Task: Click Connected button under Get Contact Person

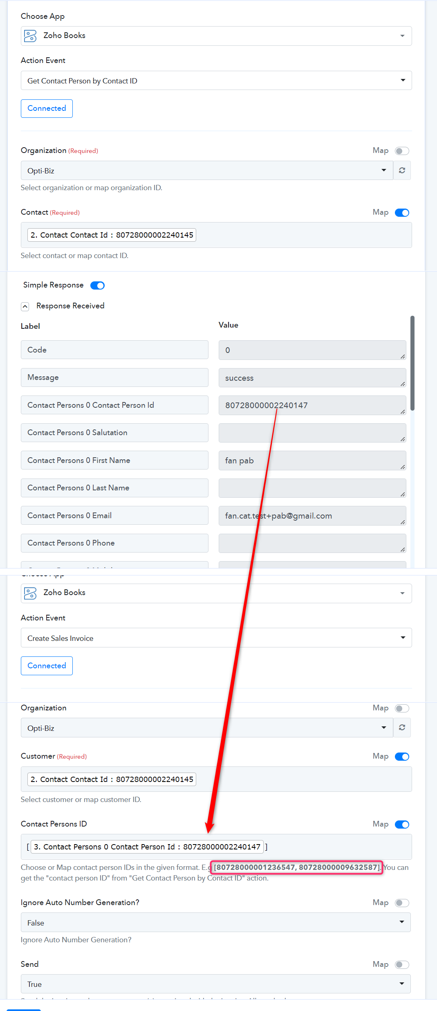Action: (47, 108)
